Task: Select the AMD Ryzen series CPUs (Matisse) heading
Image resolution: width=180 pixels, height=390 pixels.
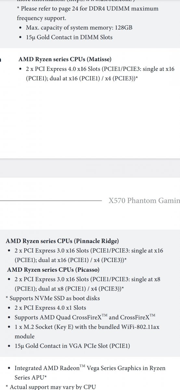Action: 65,59
